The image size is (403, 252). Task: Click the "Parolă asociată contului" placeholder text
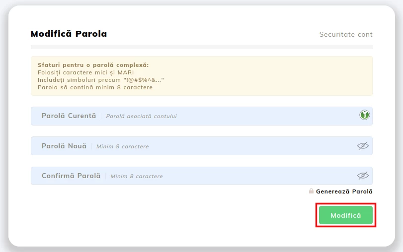coord(141,117)
